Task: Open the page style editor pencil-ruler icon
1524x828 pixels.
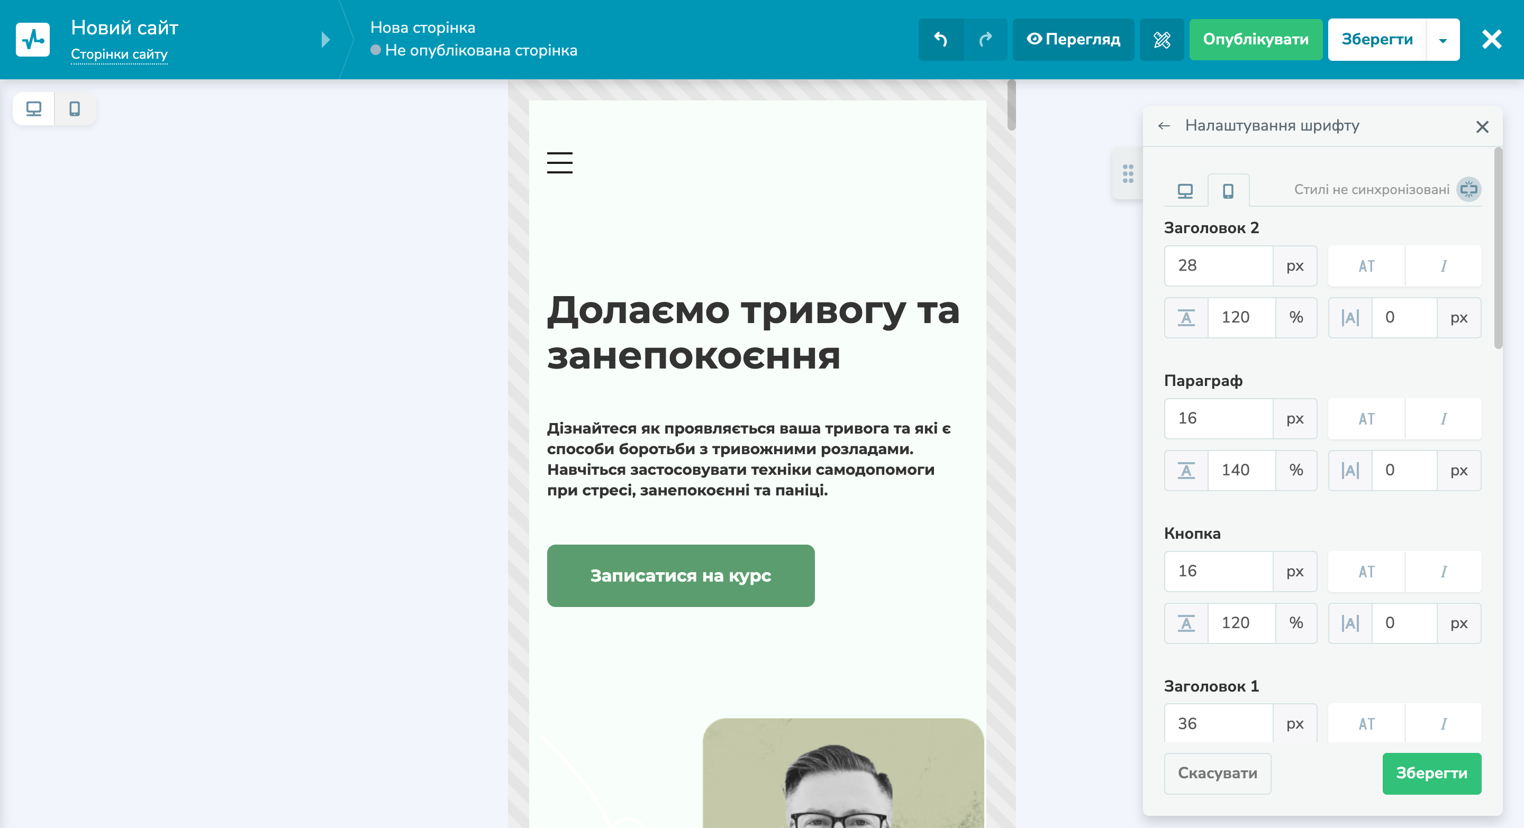Action: (x=1162, y=40)
